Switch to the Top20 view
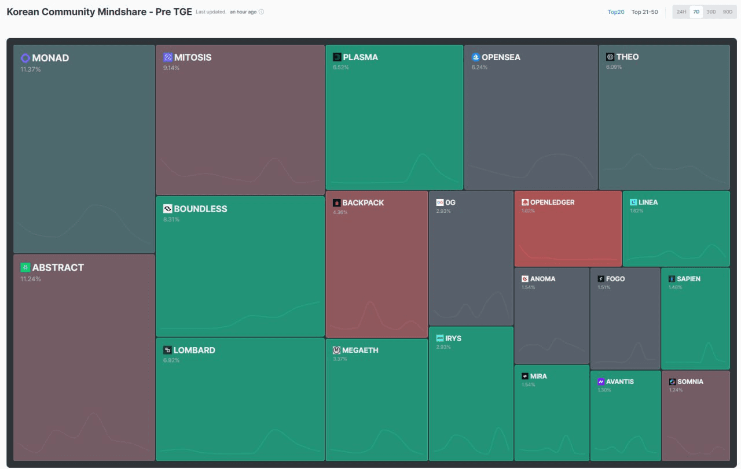 pos(616,12)
